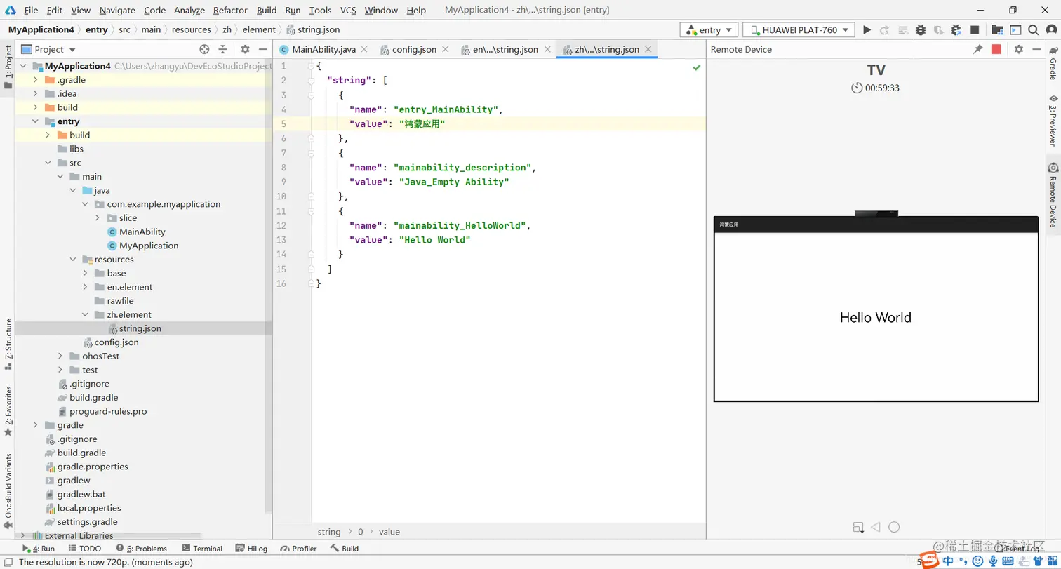The height and width of the screenshot is (569, 1061).
Task: Toggle pin on Remote Device panel
Action: tap(977, 49)
